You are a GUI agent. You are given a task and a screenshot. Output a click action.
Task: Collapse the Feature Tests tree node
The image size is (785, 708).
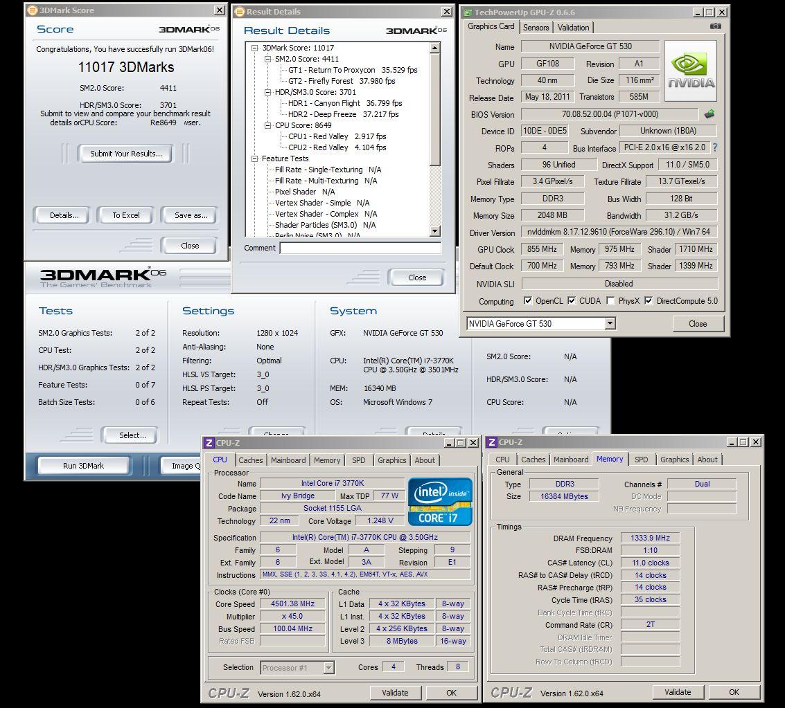(254, 158)
